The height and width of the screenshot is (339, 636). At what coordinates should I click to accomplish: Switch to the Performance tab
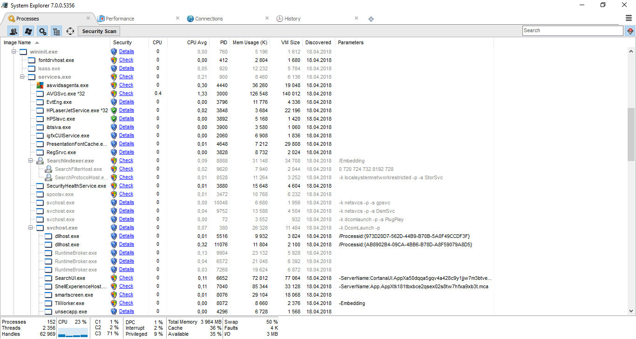120,19
